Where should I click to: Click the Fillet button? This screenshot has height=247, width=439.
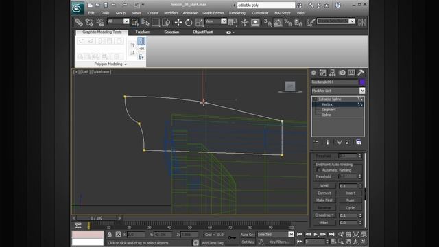[324, 222]
